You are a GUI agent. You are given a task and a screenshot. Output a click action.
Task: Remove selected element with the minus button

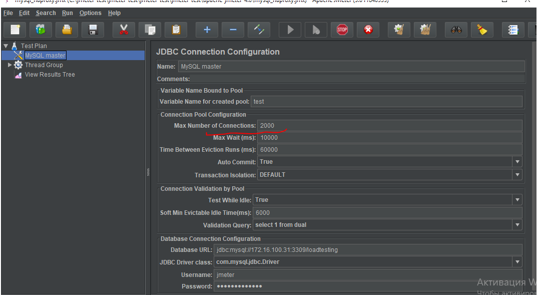pyautogui.click(x=233, y=30)
